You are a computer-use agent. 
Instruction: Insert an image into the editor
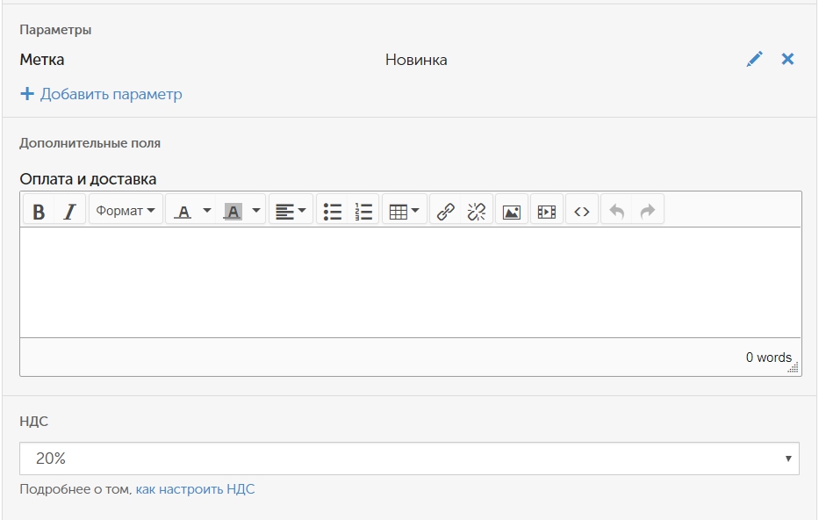[512, 212]
